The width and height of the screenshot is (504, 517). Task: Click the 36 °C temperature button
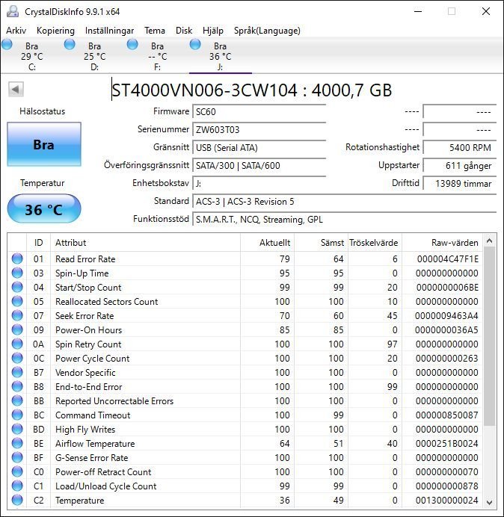click(44, 209)
